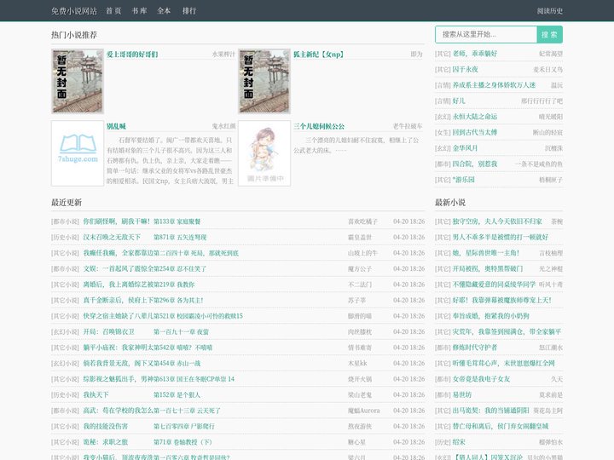This screenshot has width=614, height=460.
Task: Open latest novel 女帝竟是我电子女友
Action: (481, 379)
